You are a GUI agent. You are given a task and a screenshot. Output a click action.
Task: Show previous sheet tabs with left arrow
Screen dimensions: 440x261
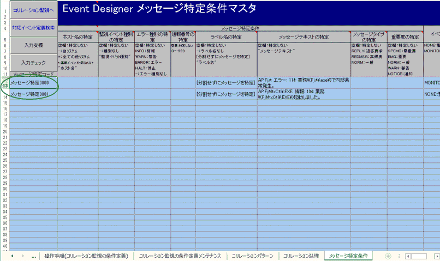coord(12,256)
